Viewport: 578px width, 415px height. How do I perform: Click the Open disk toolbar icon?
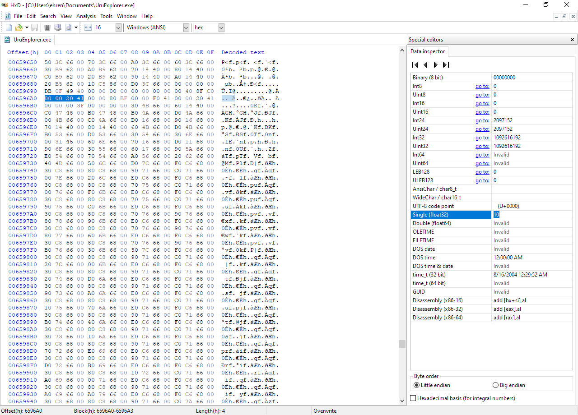pos(58,28)
